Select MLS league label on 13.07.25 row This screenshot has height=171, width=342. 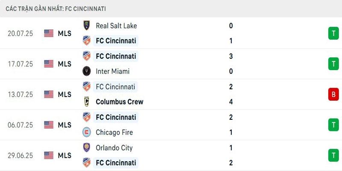tap(65, 94)
